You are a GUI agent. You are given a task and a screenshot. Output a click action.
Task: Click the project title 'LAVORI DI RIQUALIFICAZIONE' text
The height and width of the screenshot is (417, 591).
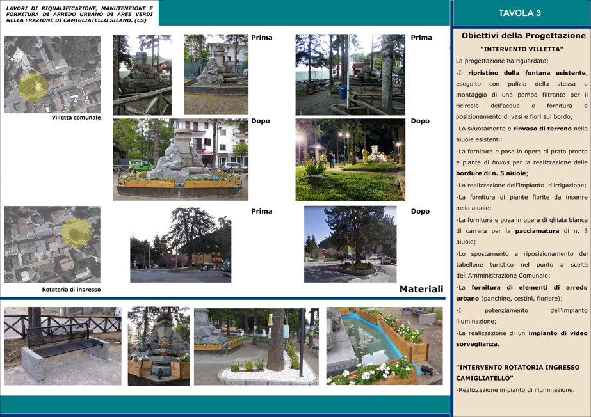tap(79, 14)
